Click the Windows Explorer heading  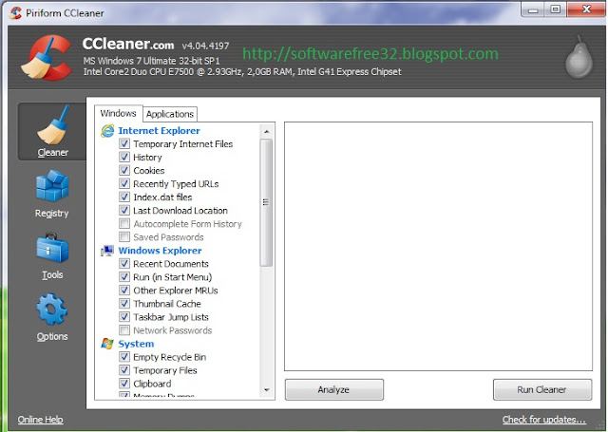click(x=160, y=251)
